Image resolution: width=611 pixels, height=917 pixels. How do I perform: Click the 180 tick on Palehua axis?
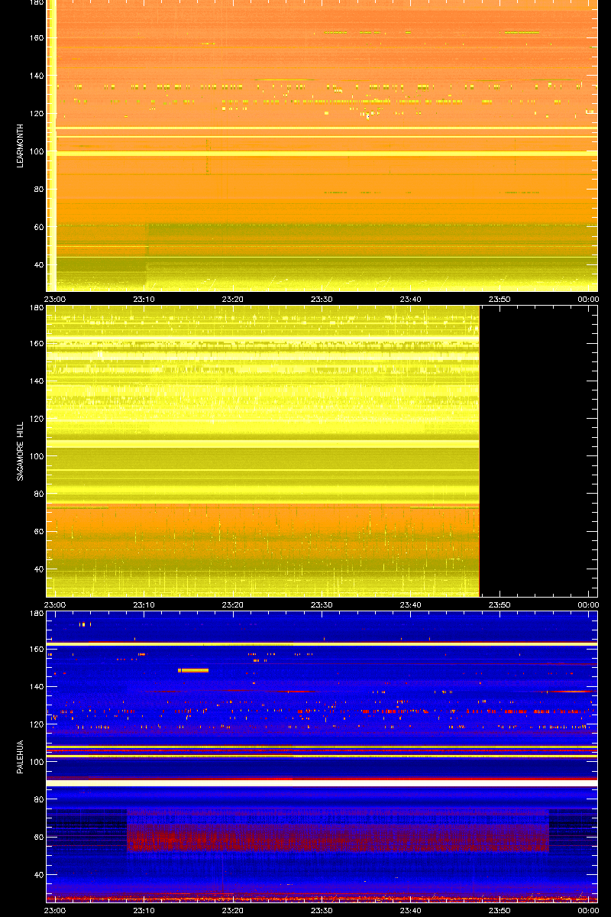pyautogui.click(x=37, y=614)
